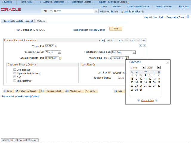Click Options link at page bottom

[35, 97]
